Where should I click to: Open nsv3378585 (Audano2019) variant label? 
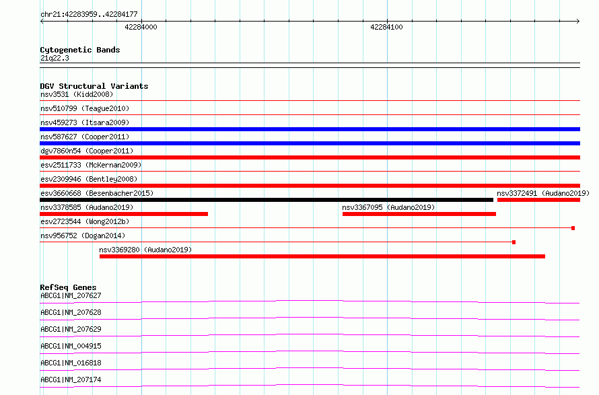(x=87, y=207)
